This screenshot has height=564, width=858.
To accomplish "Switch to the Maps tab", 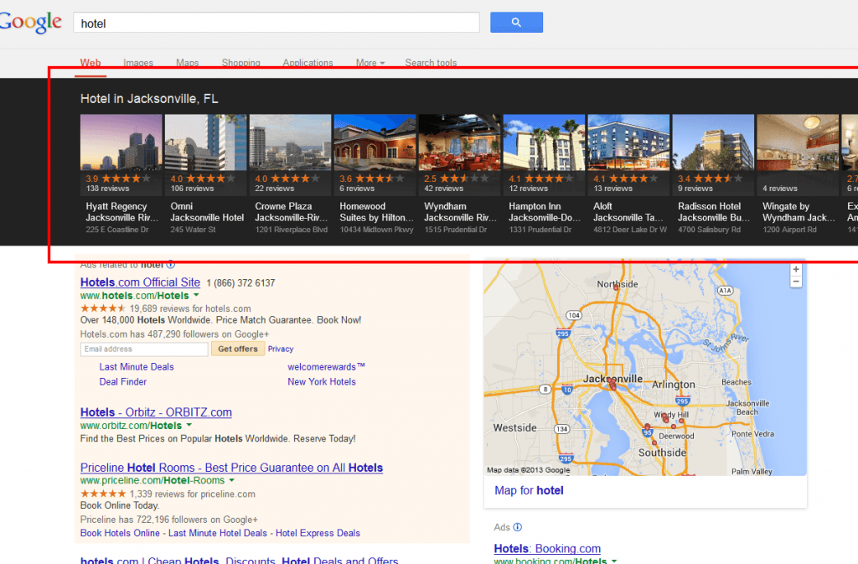I will pos(187,63).
